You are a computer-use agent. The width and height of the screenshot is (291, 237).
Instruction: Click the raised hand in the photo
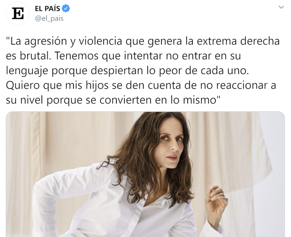[215, 203]
